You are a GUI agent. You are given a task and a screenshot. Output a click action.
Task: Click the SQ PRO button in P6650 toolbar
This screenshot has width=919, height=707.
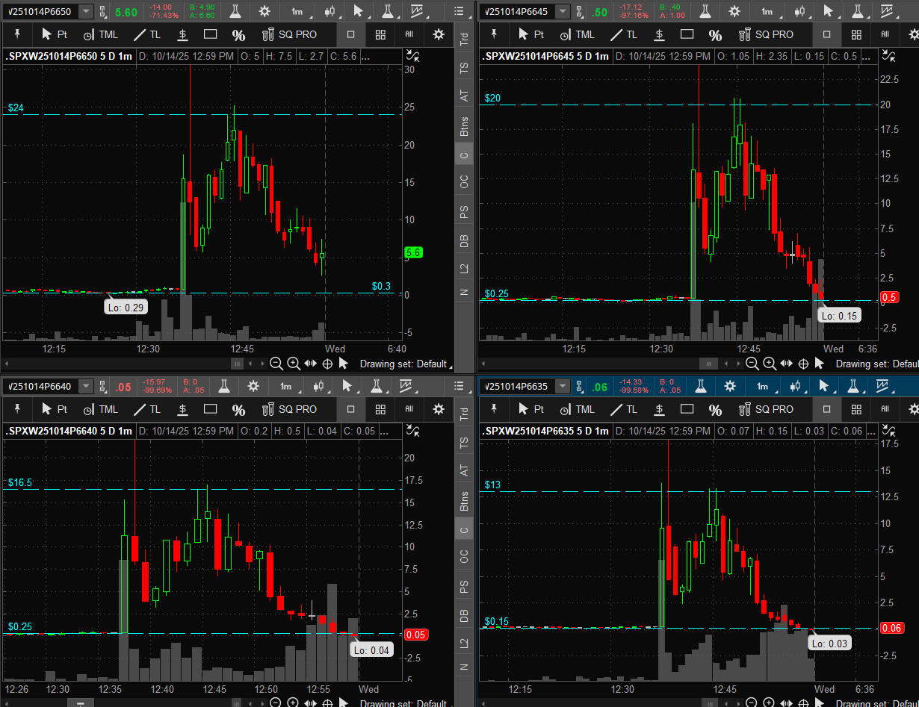pos(290,34)
